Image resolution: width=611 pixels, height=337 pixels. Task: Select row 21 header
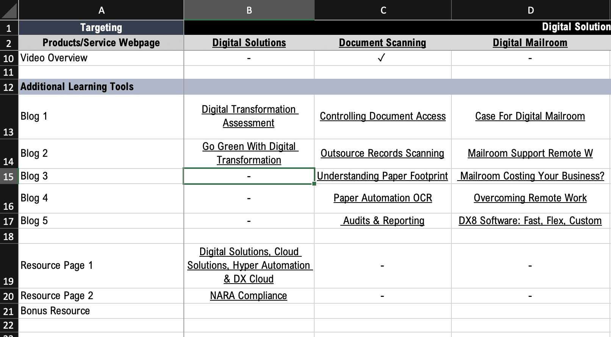[x=9, y=311]
